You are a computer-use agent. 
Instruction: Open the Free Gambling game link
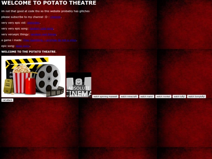(x=50, y=40)
